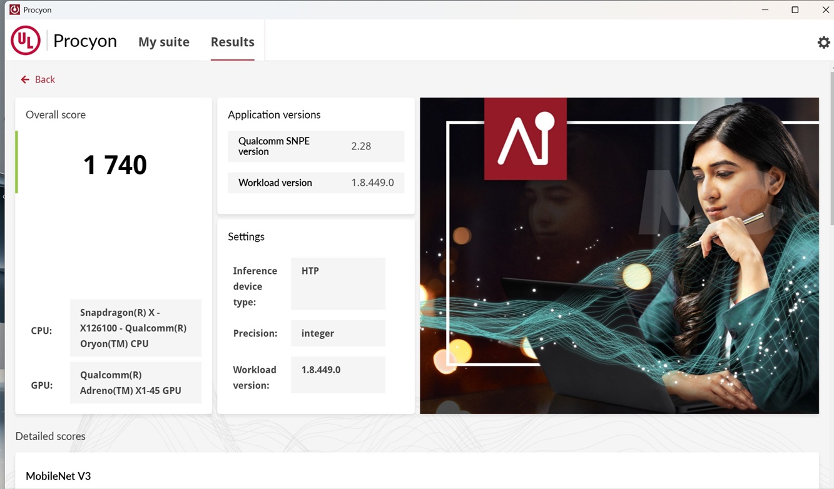
Task: Click the HTP inference device type field
Action: click(x=338, y=283)
